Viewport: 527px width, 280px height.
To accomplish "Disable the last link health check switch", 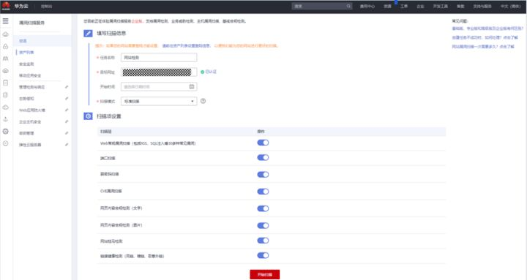I will tap(263, 255).
